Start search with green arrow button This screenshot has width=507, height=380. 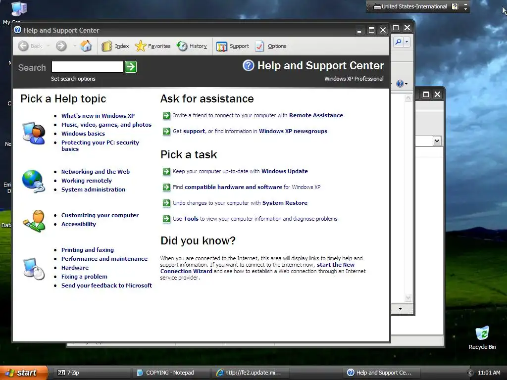click(x=131, y=67)
